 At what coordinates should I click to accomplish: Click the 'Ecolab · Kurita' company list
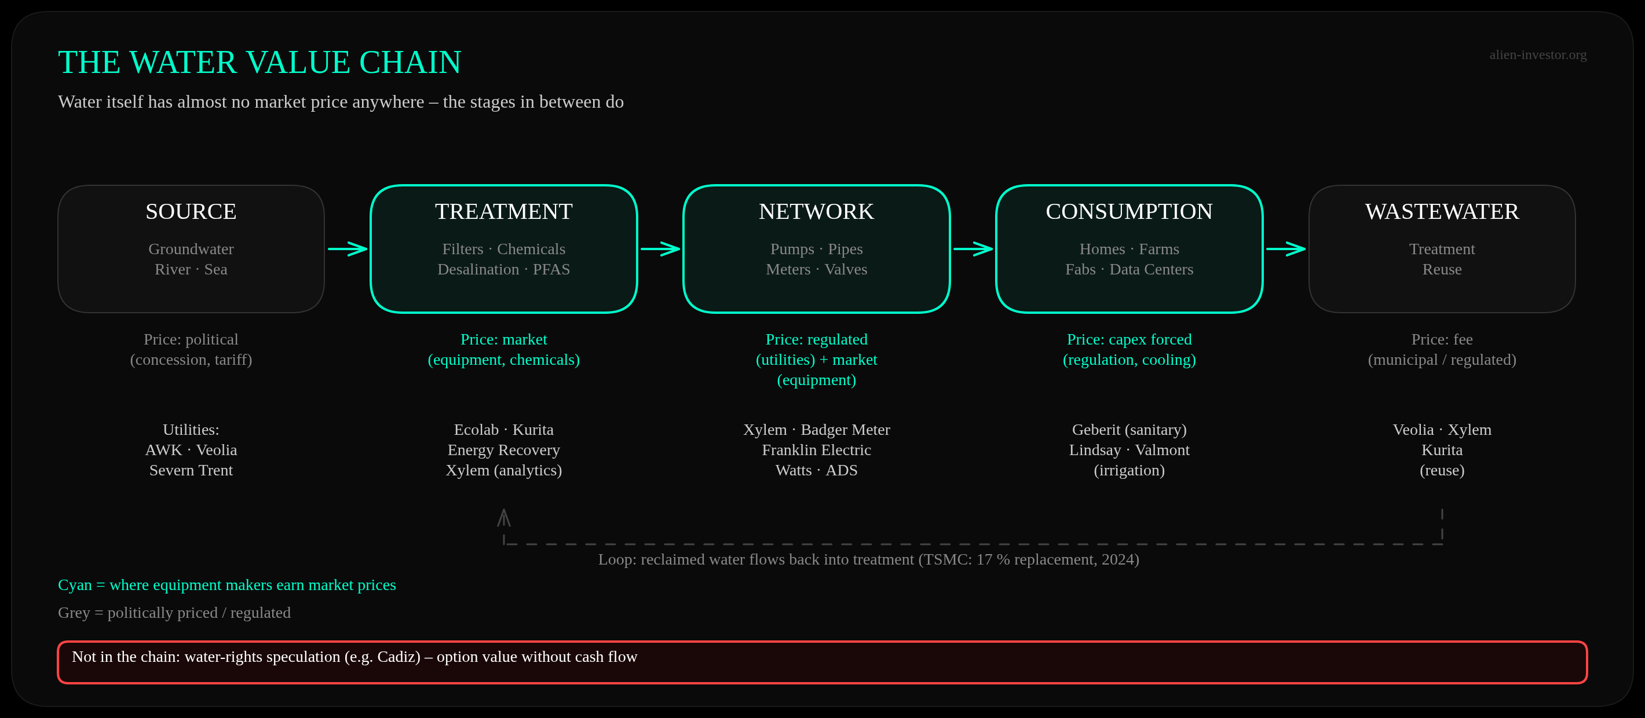(x=504, y=450)
